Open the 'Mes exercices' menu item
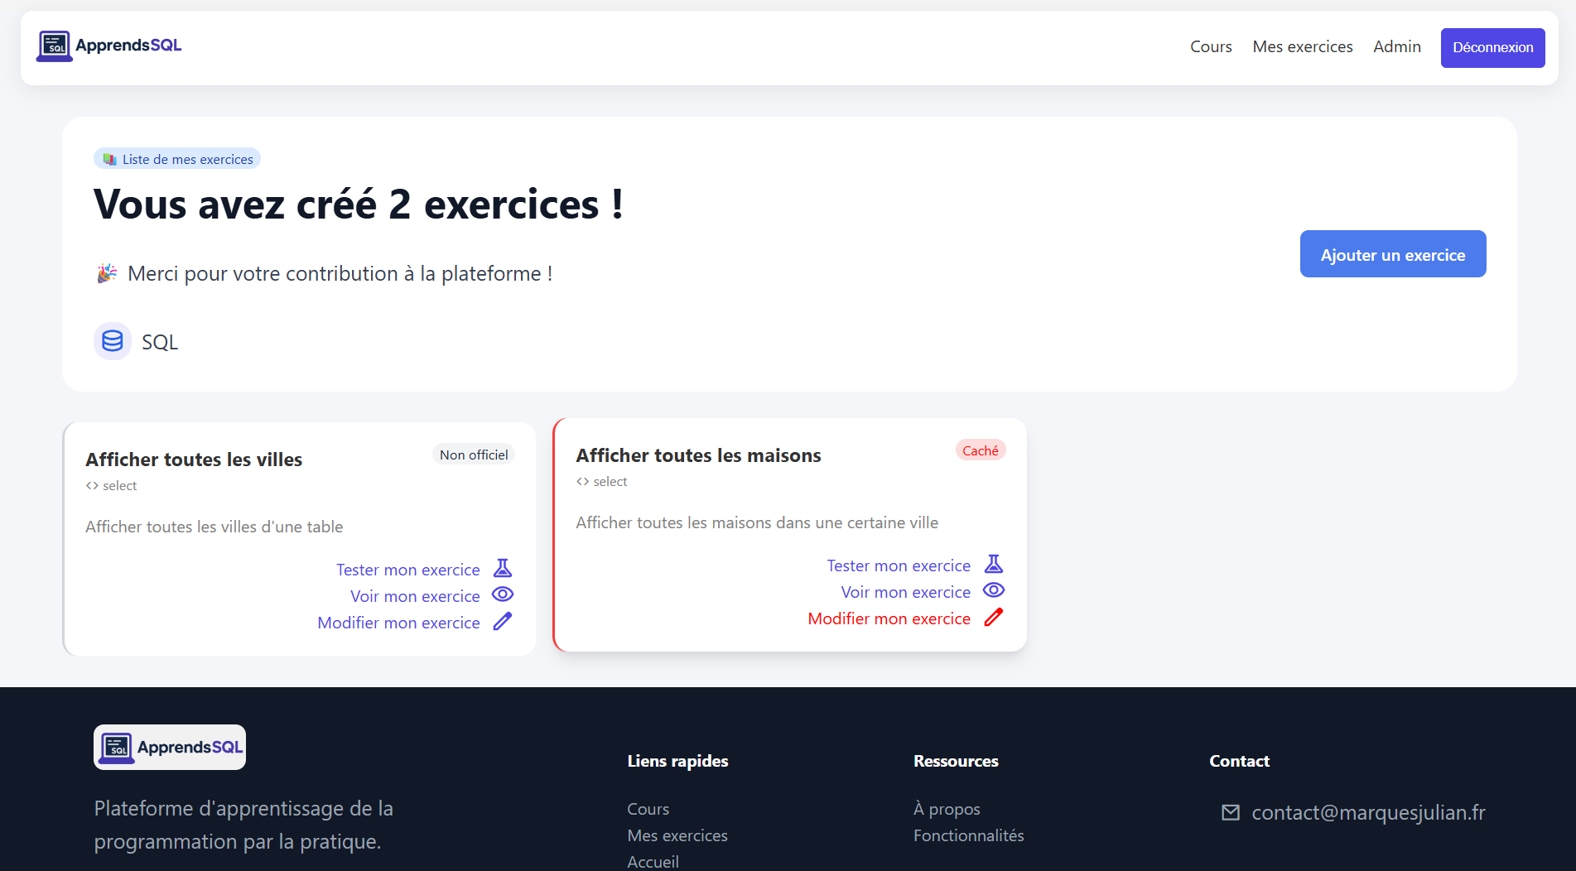 (1302, 46)
